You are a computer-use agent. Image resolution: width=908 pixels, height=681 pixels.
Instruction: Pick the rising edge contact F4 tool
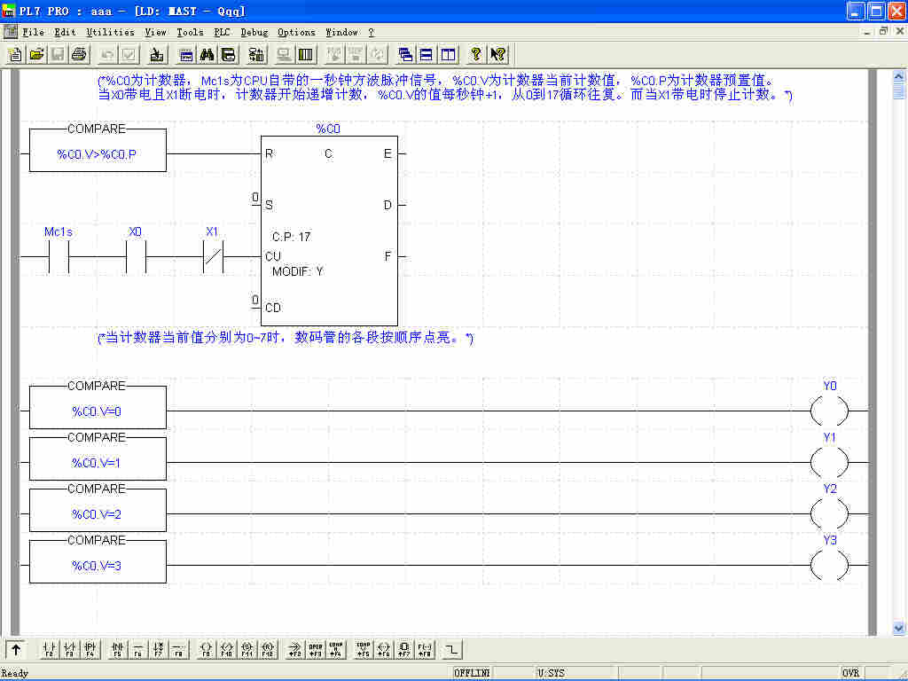point(90,650)
